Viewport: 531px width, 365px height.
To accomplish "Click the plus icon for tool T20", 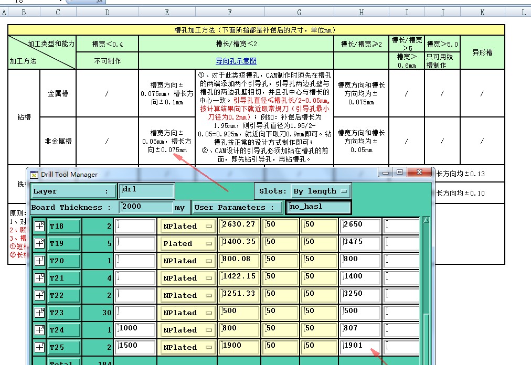I will (40, 261).
